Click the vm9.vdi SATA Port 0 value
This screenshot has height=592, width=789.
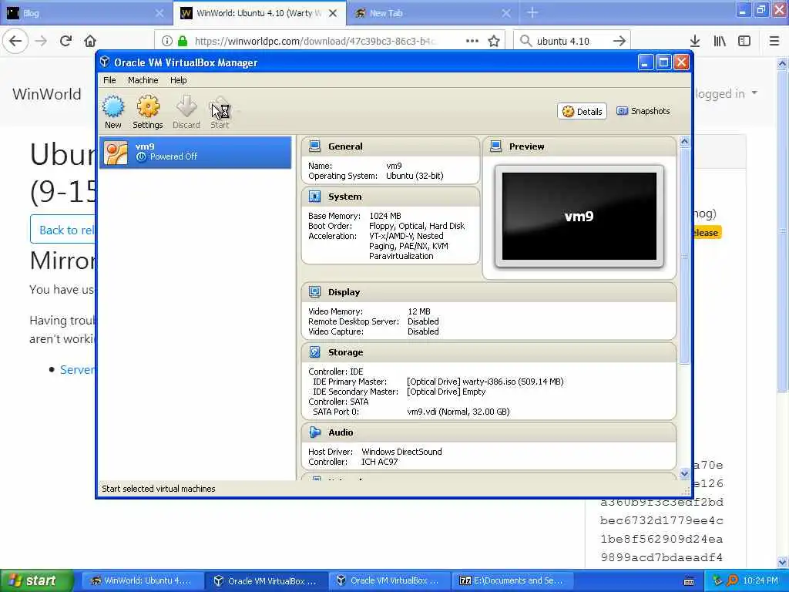coord(458,412)
